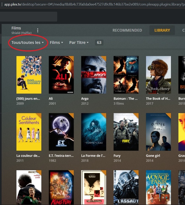185x205 pixels.
Task: Click the year 2001 under Ali
Action: (52, 103)
